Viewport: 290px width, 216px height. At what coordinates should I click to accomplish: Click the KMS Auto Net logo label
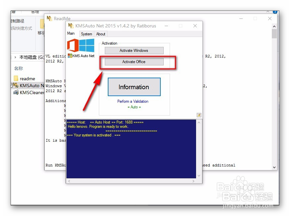tap(81, 55)
